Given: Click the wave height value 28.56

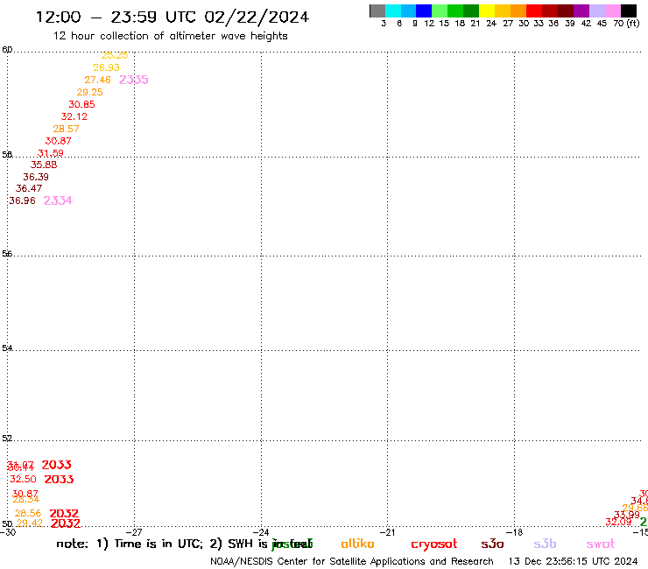Looking at the screenshot, I should [x=28, y=514].
